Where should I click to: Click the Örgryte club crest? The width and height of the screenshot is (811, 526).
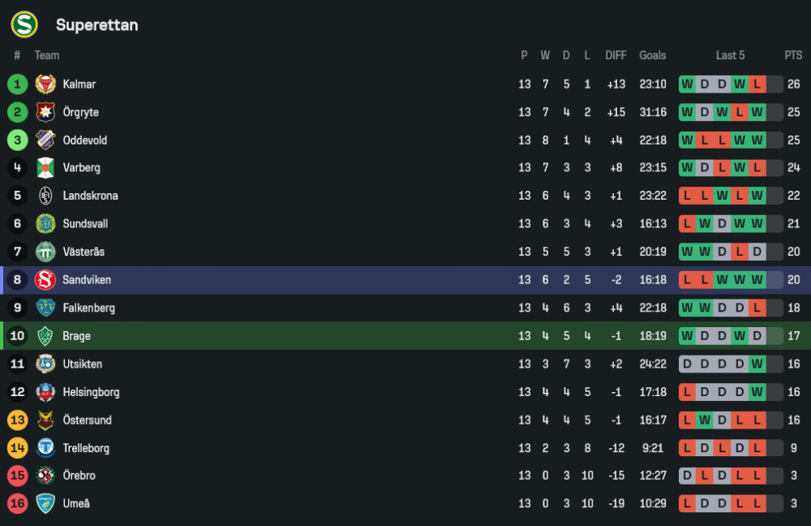coord(45,112)
